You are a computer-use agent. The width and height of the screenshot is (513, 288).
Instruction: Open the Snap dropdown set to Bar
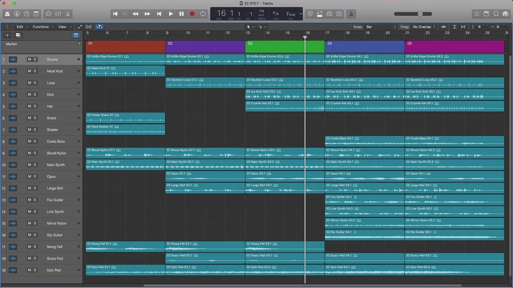[x=381, y=26]
